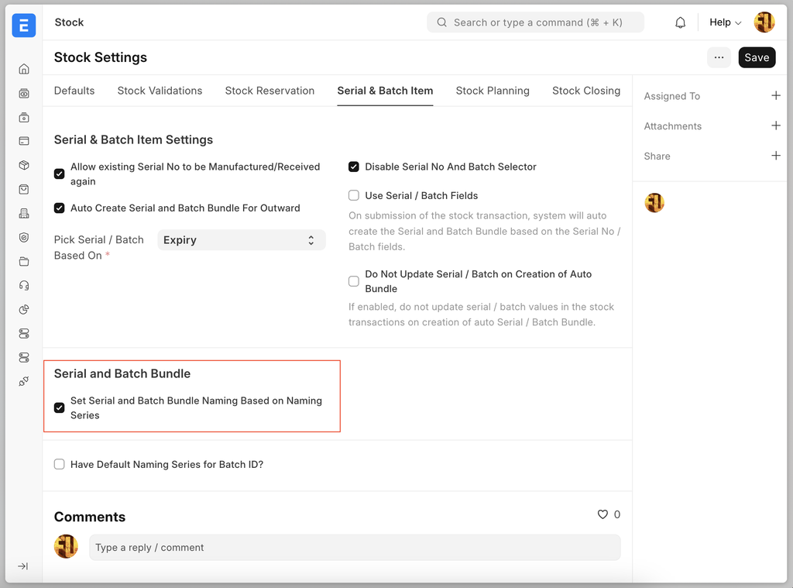
Task: Expand the Help menu
Action: pyautogui.click(x=725, y=22)
